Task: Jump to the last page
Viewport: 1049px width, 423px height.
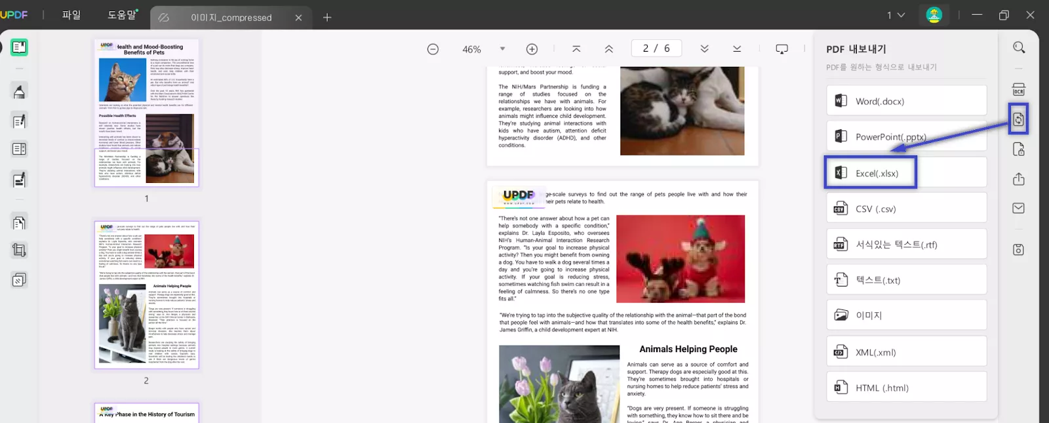Action: (x=737, y=49)
